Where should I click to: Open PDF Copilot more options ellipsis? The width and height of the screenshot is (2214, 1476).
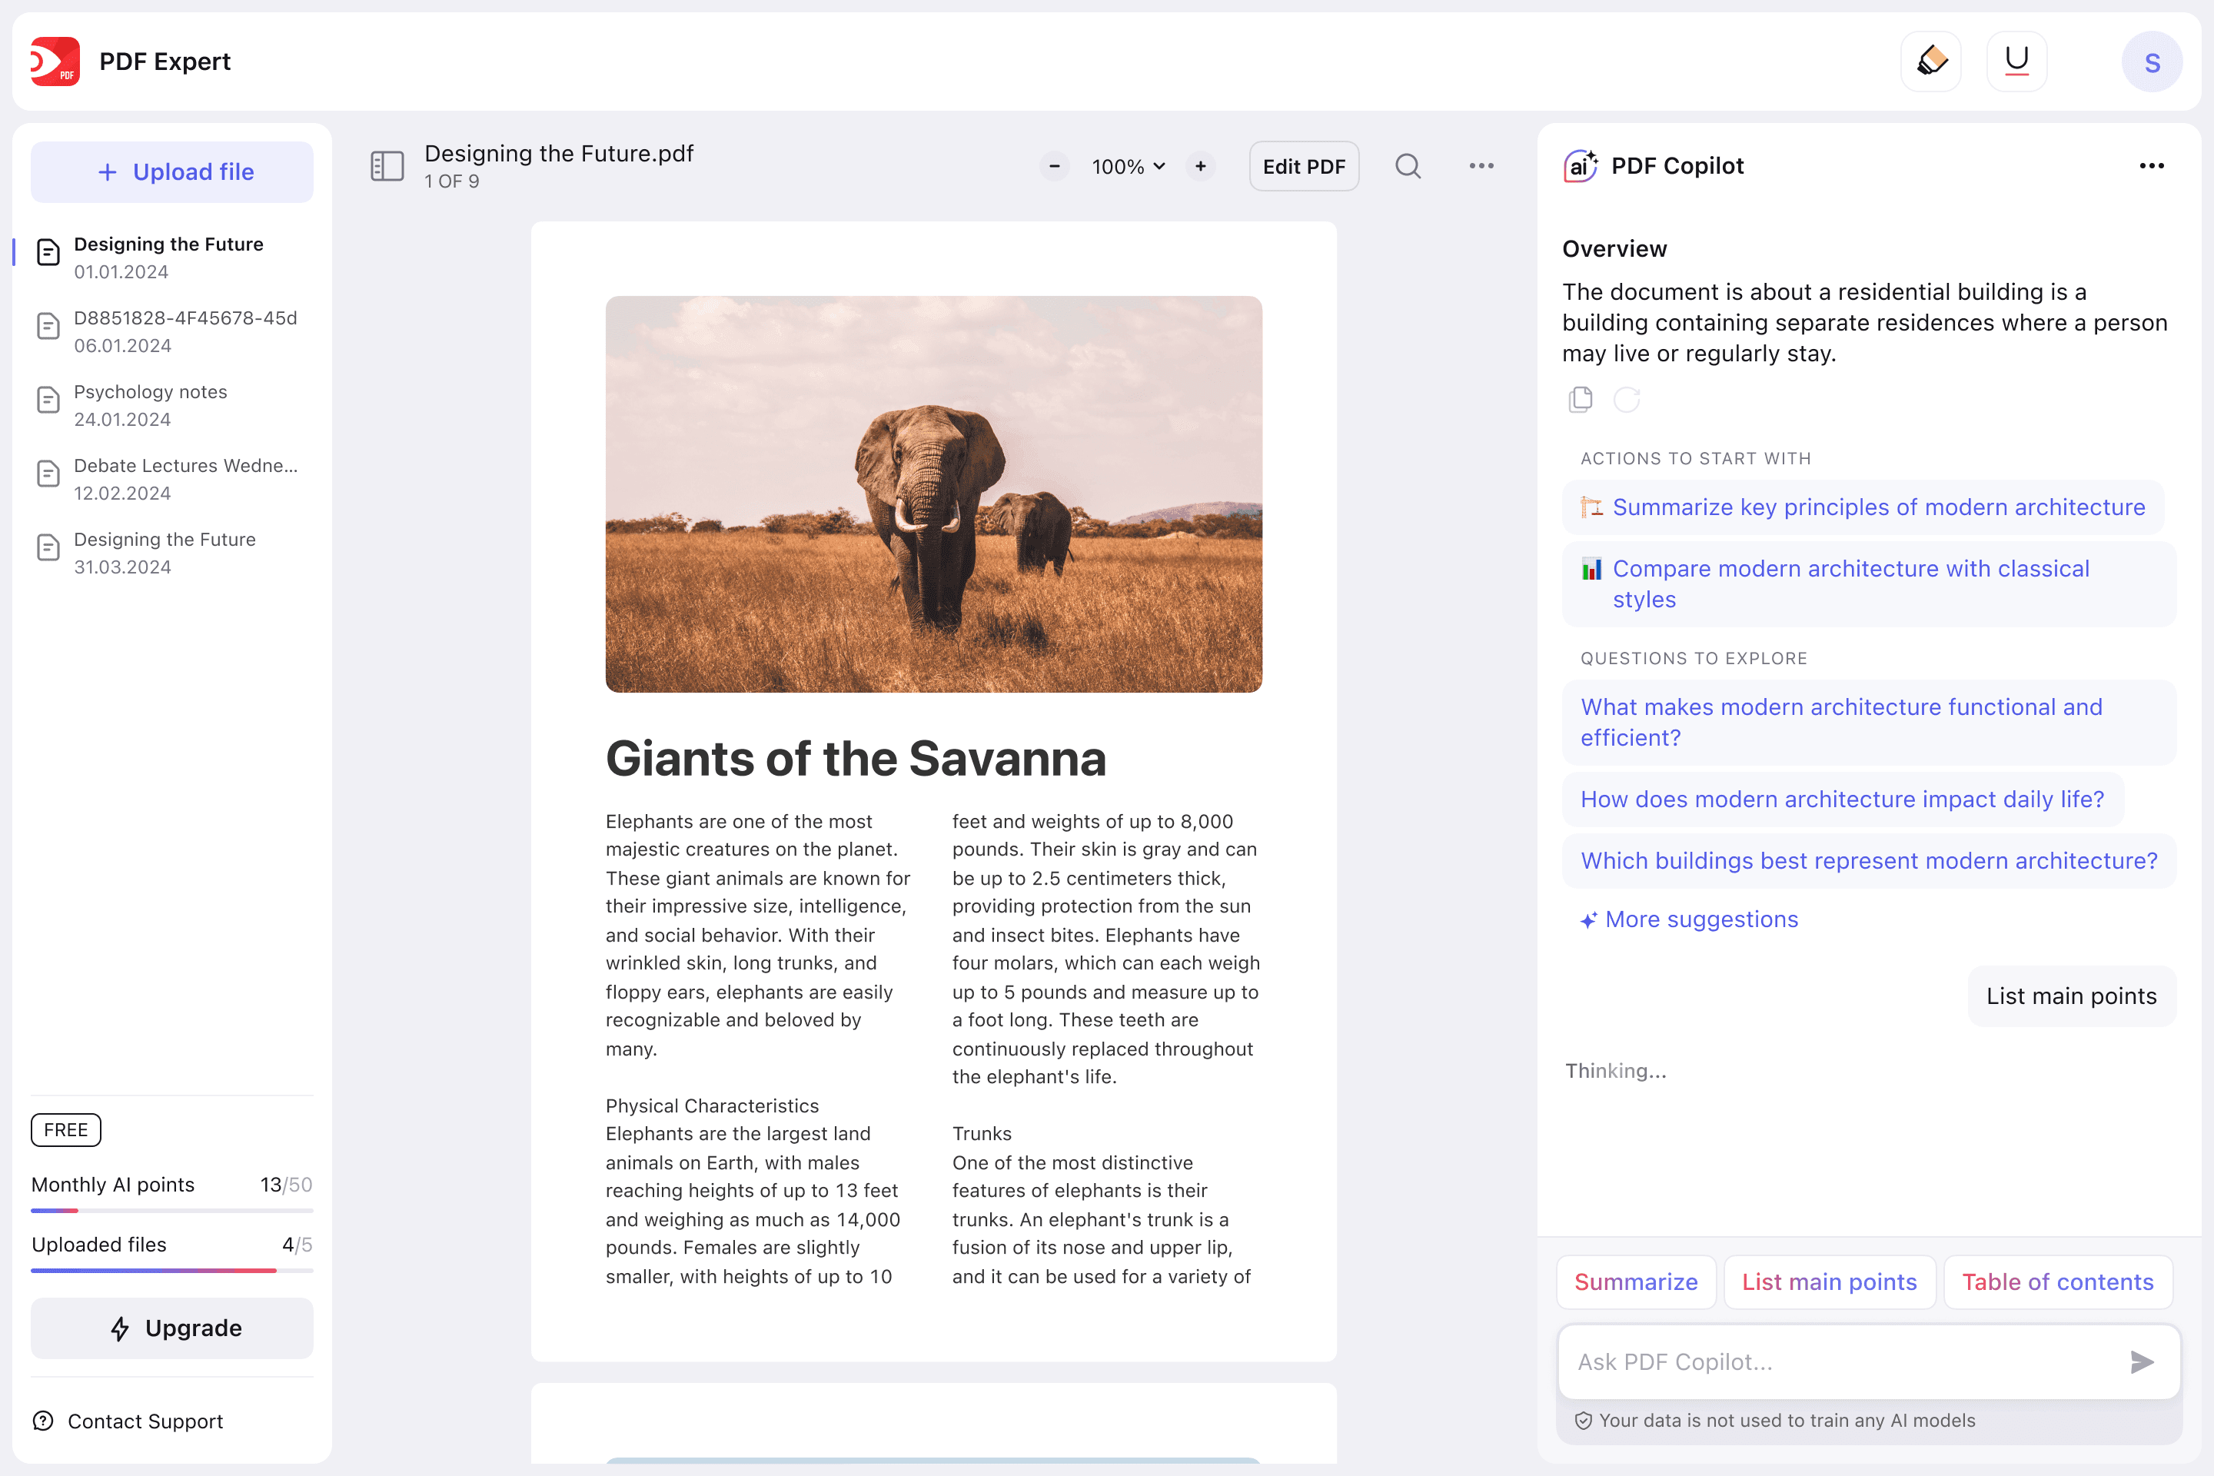[x=2152, y=167]
